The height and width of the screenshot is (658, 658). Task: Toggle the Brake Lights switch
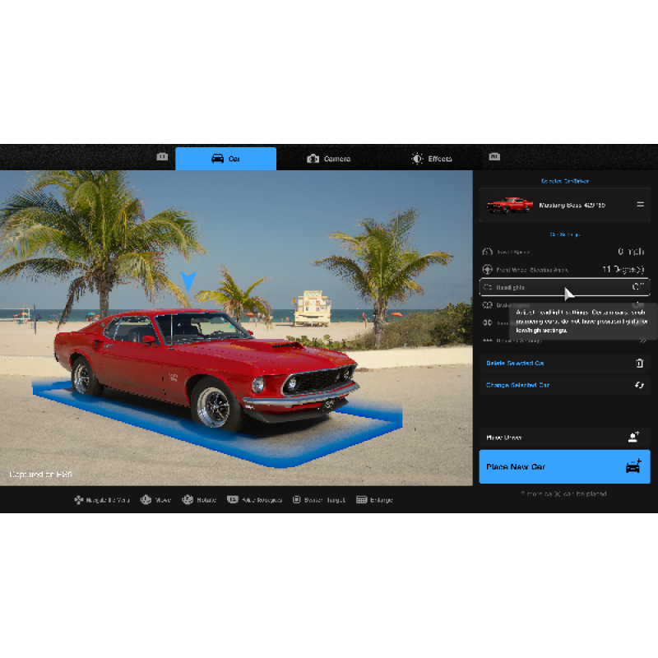[637, 305]
